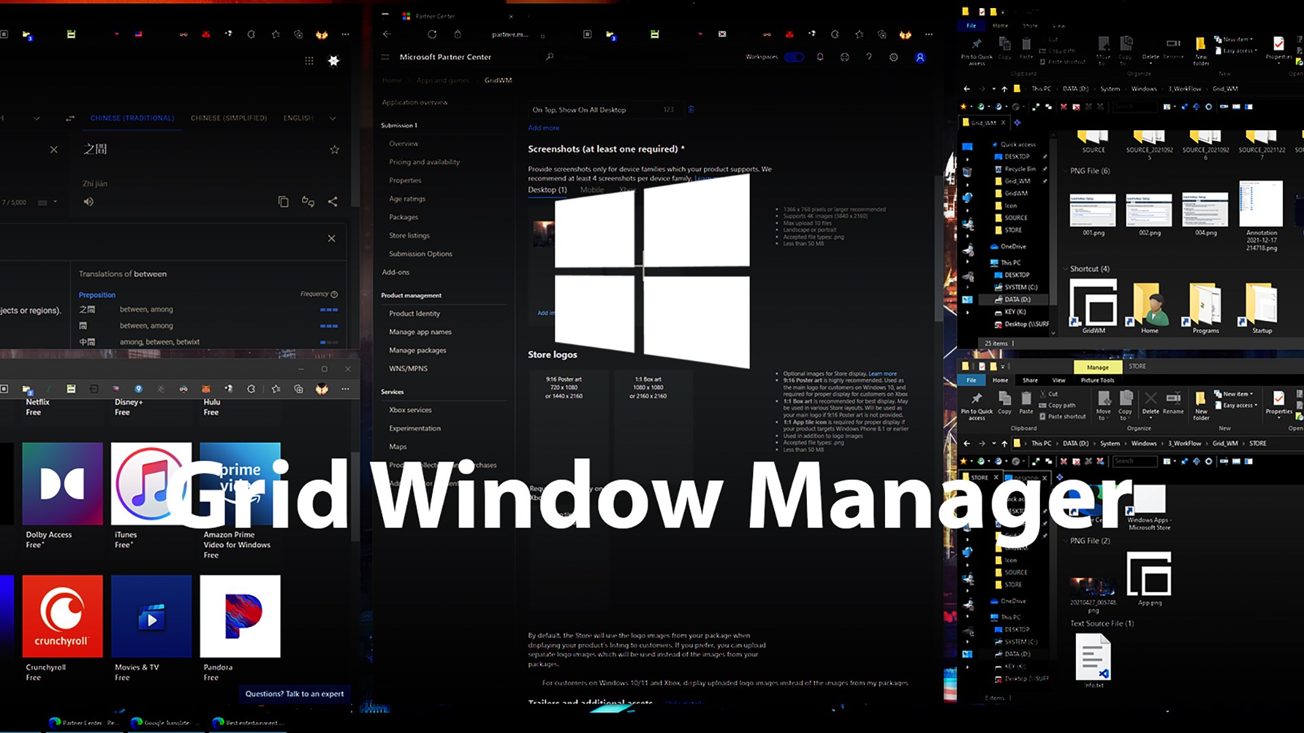Open the New item dropdown in lower Explorer
Image resolution: width=1304 pixels, height=733 pixels.
(1237, 394)
